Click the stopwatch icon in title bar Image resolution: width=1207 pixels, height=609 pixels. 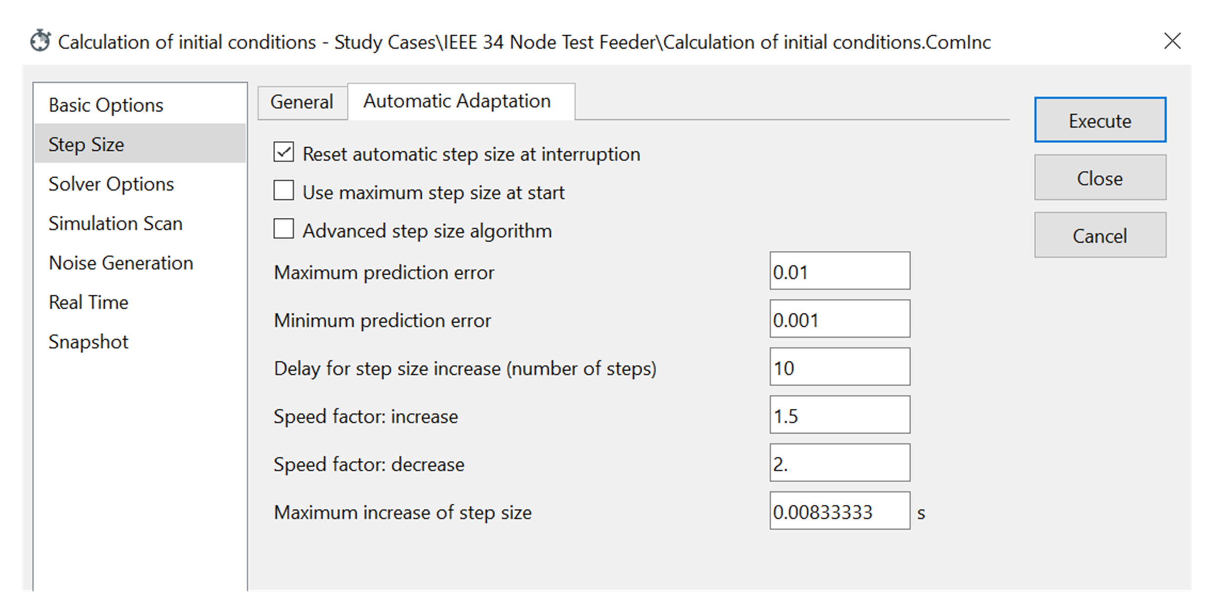[x=40, y=41]
